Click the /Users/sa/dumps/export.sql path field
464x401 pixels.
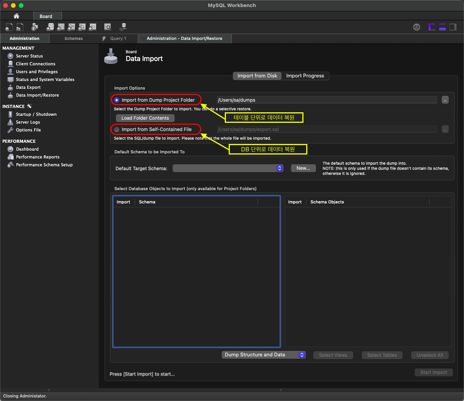coord(327,129)
